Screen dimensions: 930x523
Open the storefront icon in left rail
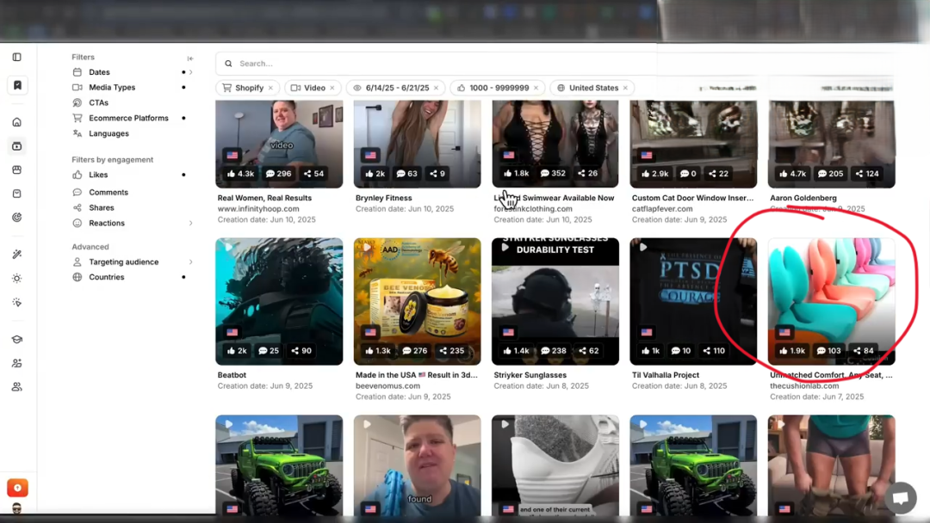coord(16,170)
